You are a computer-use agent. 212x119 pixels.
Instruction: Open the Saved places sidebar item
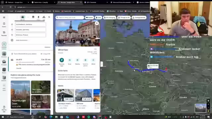(x=4, y=24)
